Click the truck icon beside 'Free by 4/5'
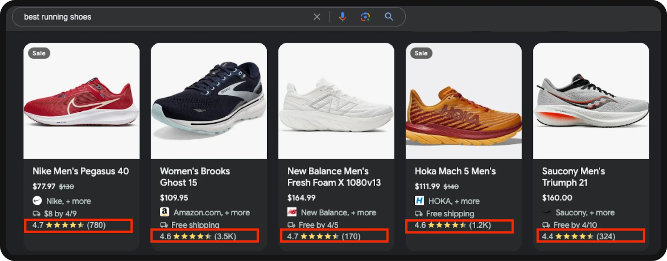Screen dimensions: 667x261 pos(291,225)
